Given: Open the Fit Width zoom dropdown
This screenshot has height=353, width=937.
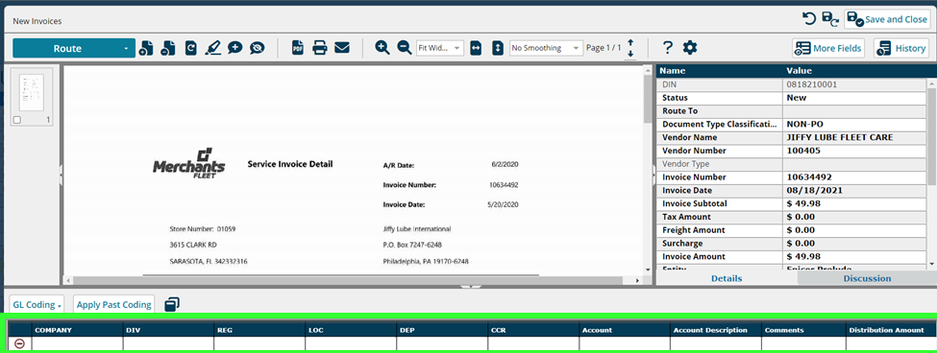Looking at the screenshot, I should coord(440,48).
